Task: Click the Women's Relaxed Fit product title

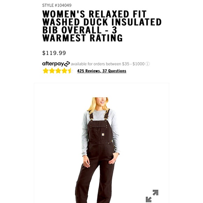Action: pyautogui.click(x=102, y=26)
